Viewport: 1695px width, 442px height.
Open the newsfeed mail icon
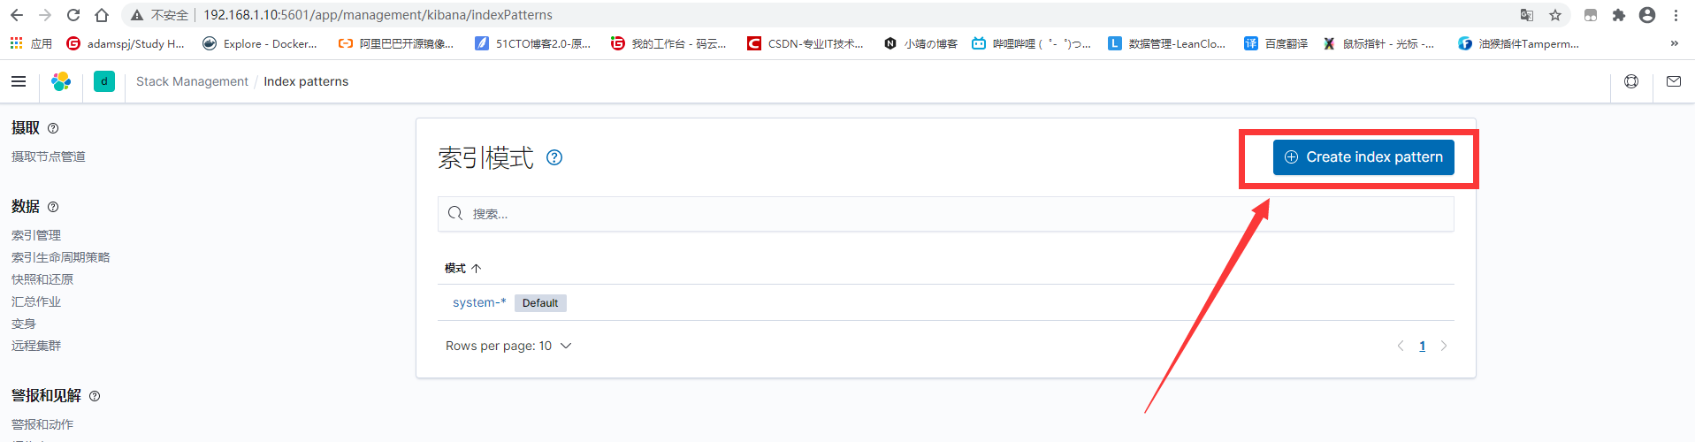(1674, 81)
